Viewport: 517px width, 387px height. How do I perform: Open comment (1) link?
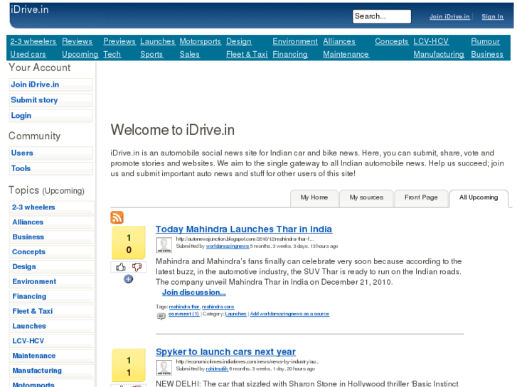point(183,314)
